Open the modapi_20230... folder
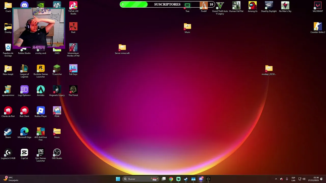 click(269, 70)
